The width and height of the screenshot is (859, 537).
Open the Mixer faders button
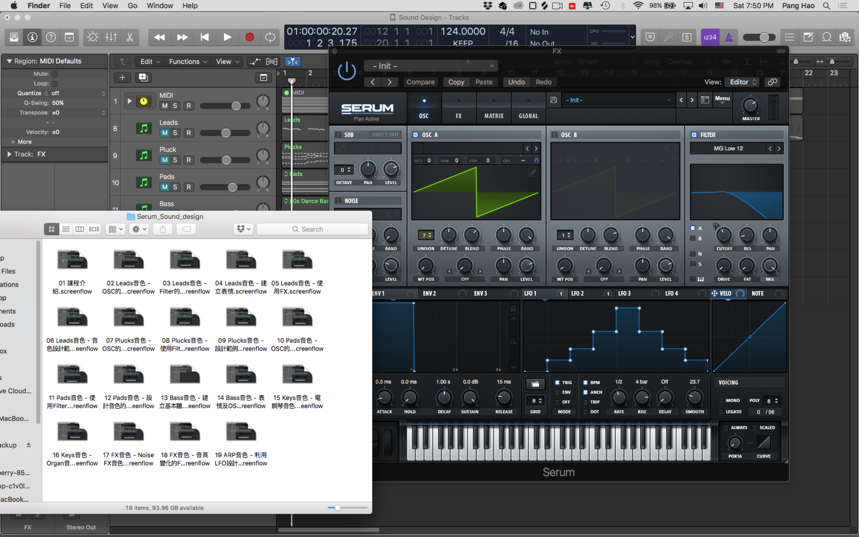(x=111, y=37)
